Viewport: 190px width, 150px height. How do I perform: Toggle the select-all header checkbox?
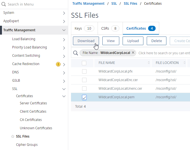tap(84, 63)
